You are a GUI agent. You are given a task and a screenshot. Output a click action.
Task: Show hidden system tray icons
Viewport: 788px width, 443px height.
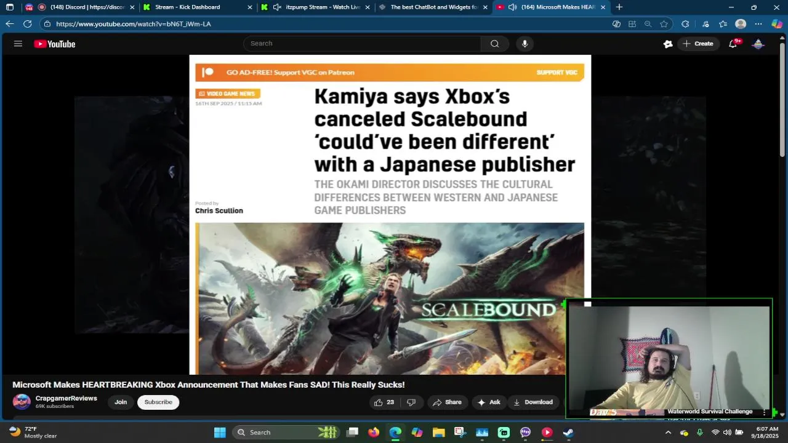(668, 433)
